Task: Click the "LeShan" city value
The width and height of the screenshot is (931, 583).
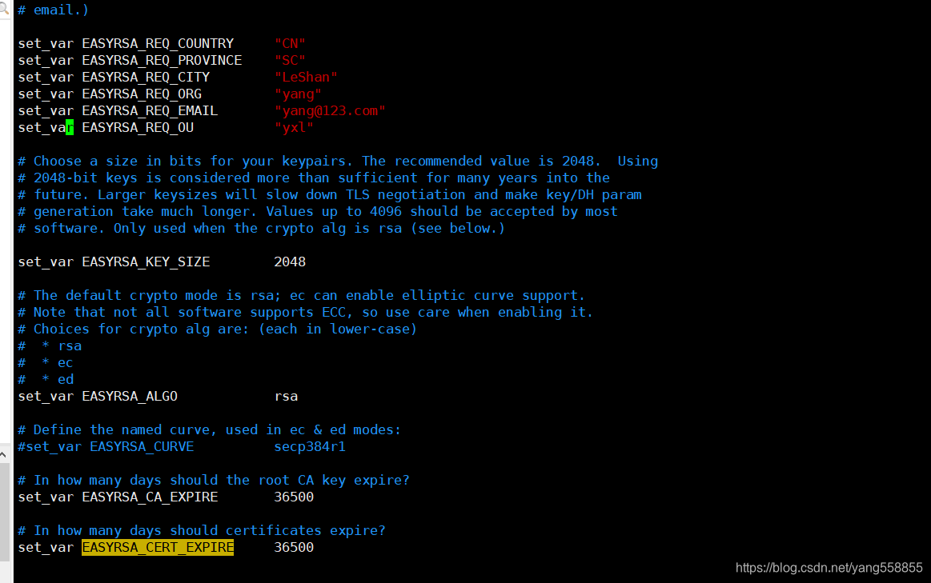Action: pyautogui.click(x=306, y=77)
